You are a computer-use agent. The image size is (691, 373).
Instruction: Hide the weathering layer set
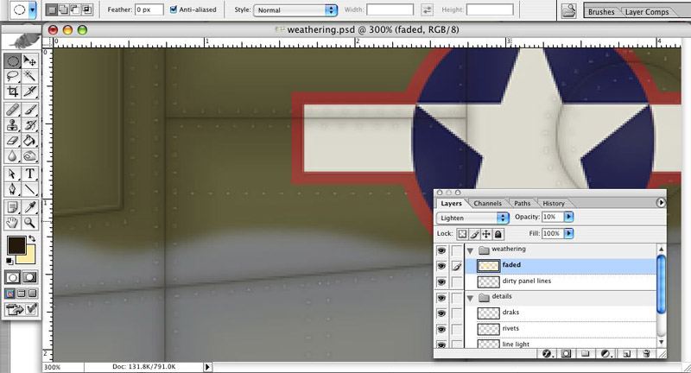(441, 250)
